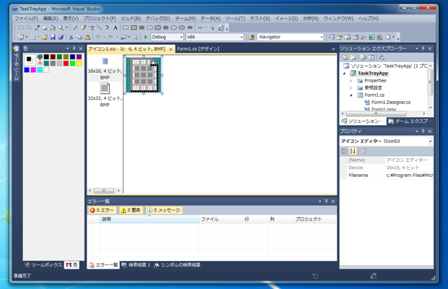Switch to the Form1.cs [デザイン] tab

[x=198, y=49]
